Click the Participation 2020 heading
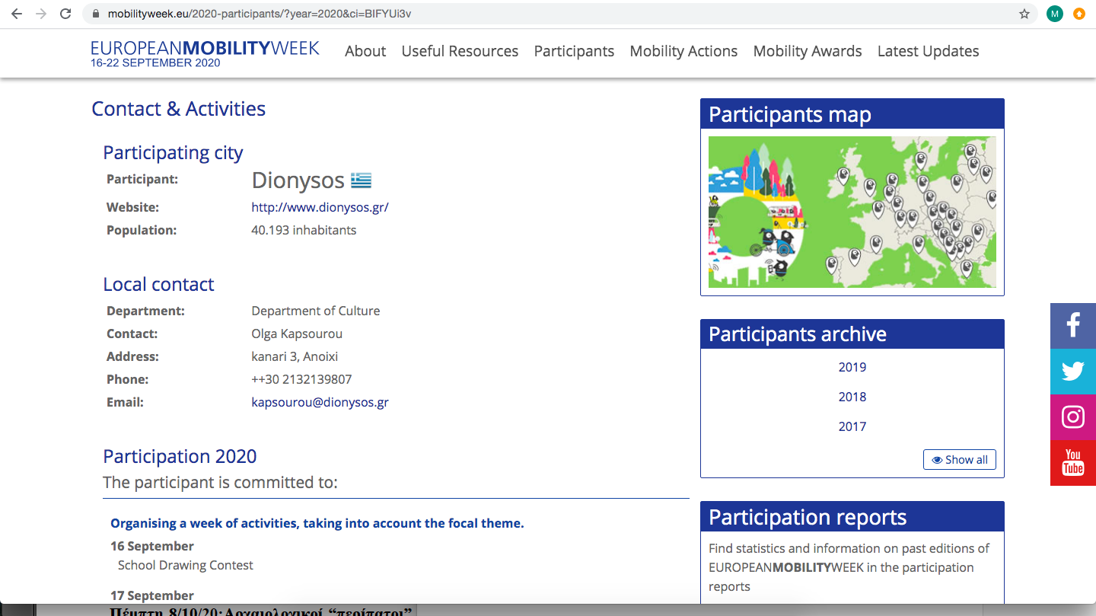The image size is (1096, 616). (180, 456)
